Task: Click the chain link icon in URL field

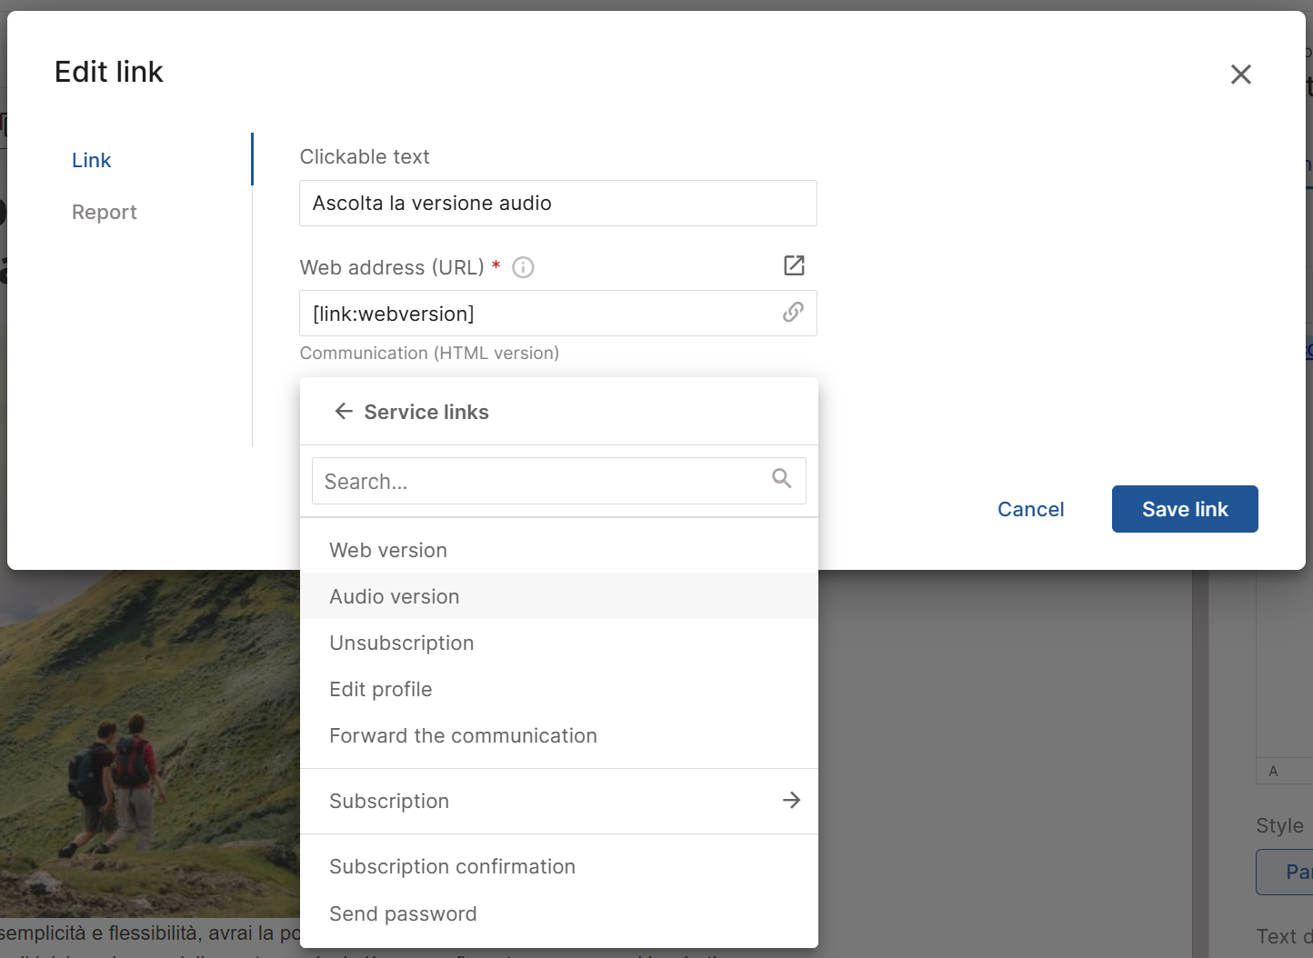Action: point(793,313)
